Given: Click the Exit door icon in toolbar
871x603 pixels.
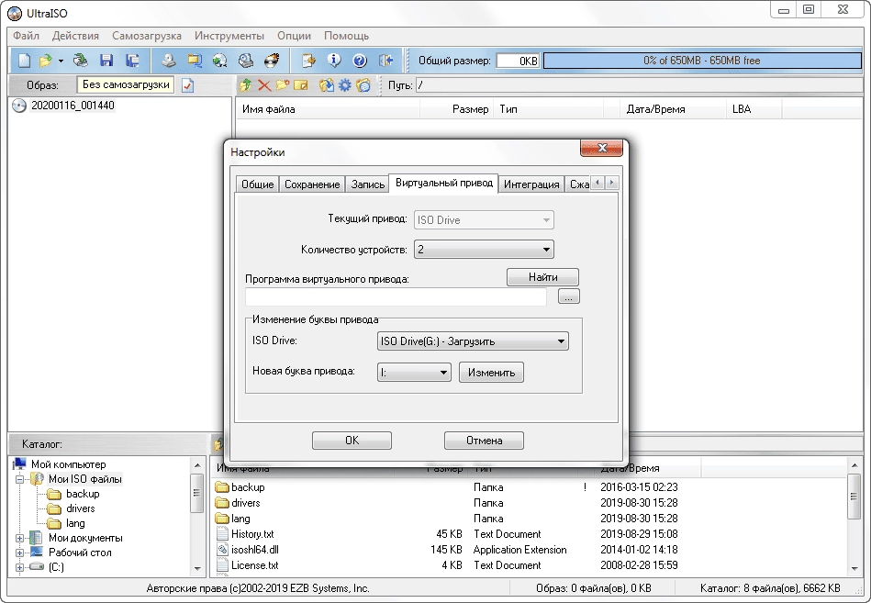Looking at the screenshot, I should [x=385, y=61].
